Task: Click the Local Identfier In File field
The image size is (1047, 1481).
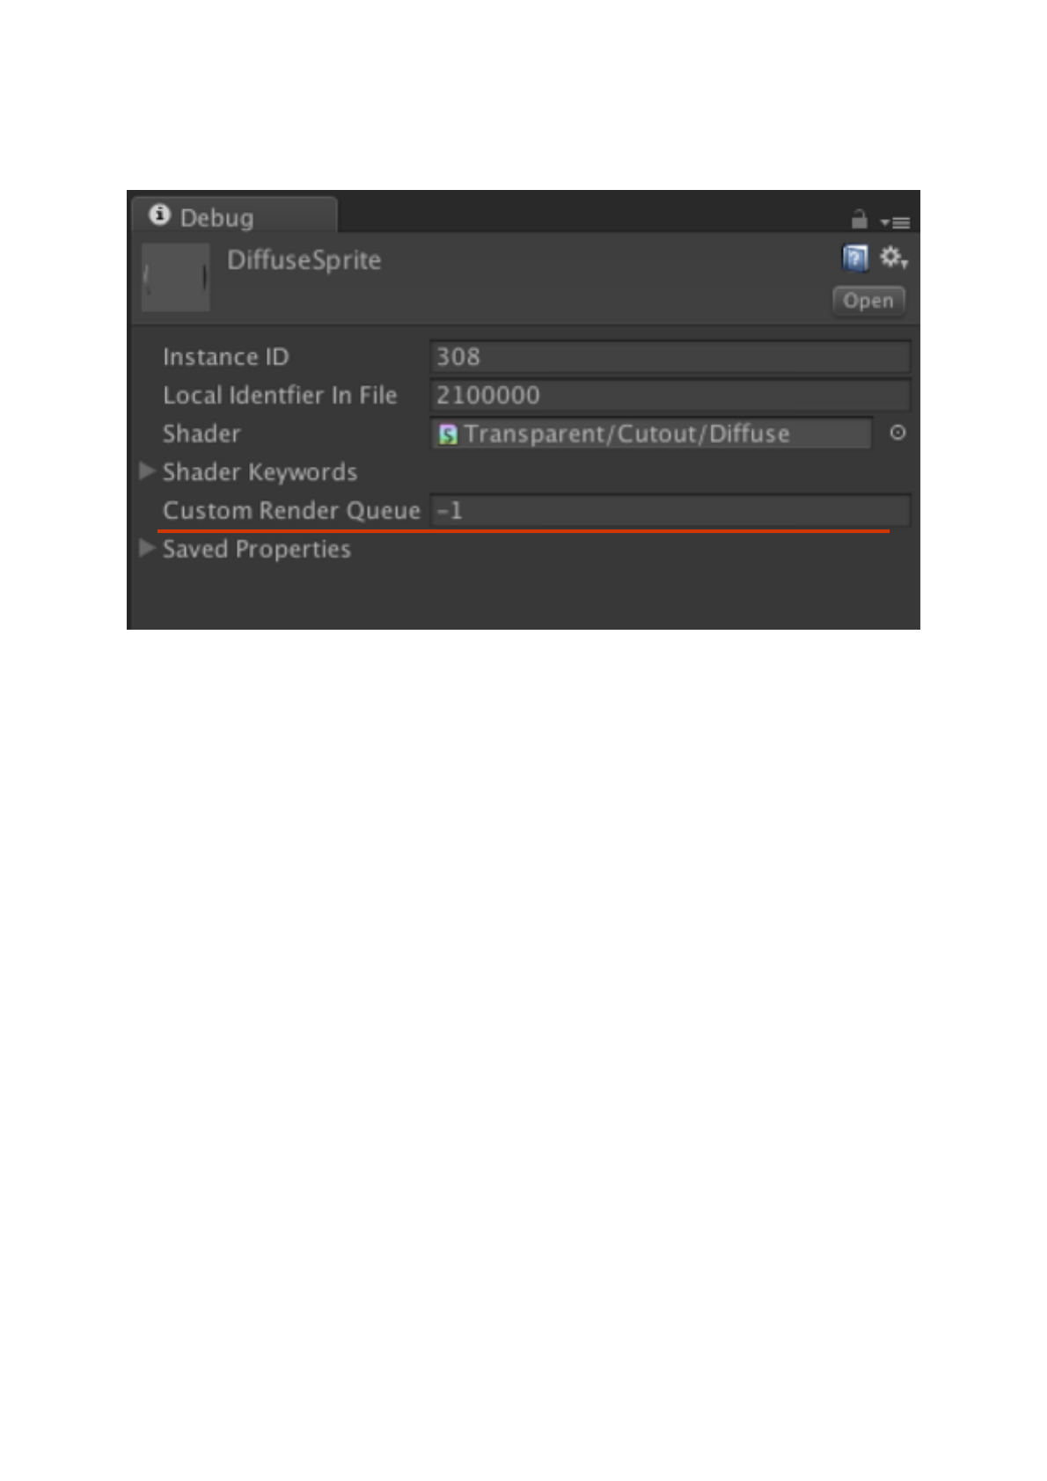Action: [670, 396]
